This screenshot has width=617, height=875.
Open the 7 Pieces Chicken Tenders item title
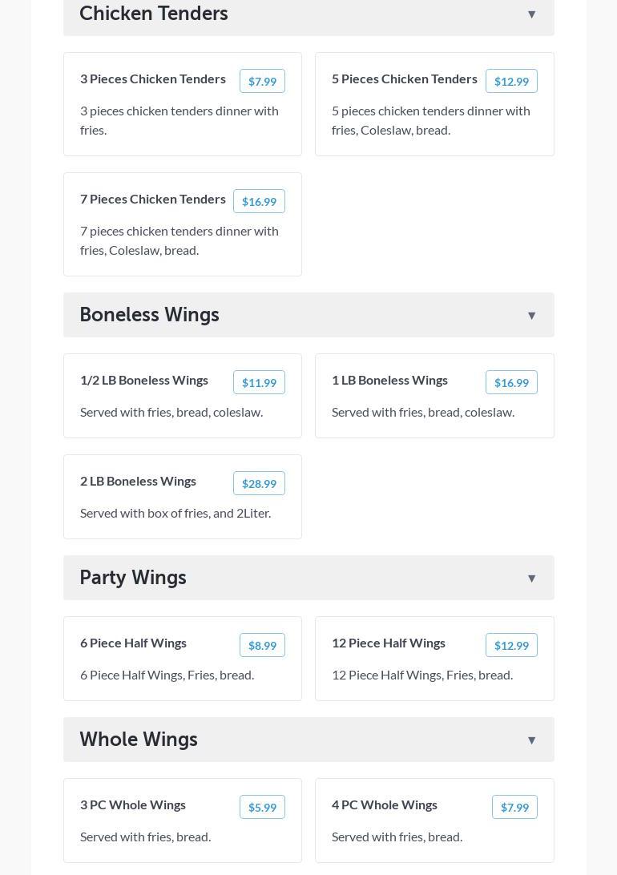pos(153,199)
